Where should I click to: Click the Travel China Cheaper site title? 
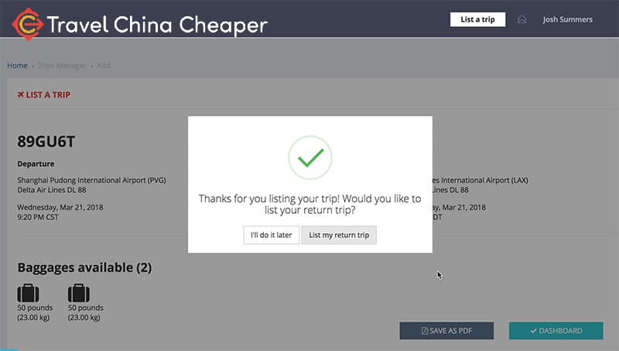click(157, 25)
